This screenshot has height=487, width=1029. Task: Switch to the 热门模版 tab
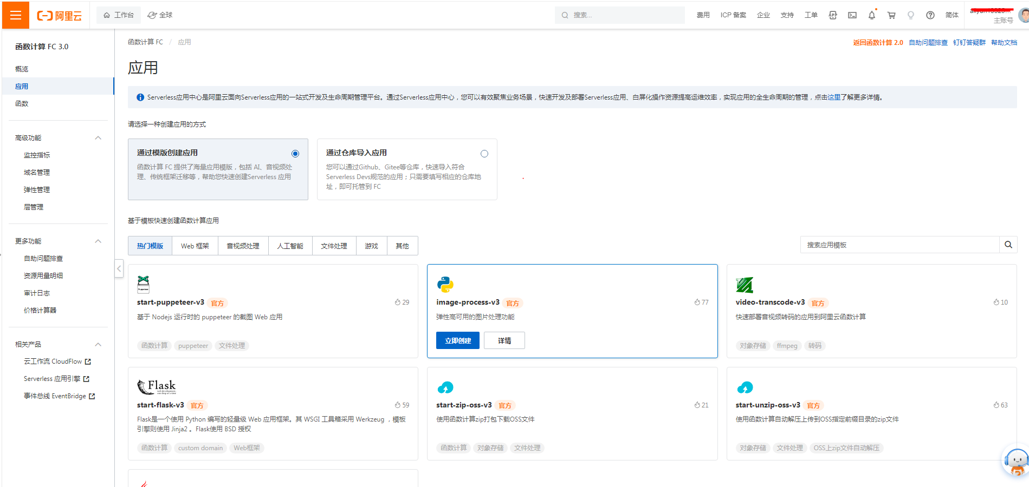(x=150, y=246)
